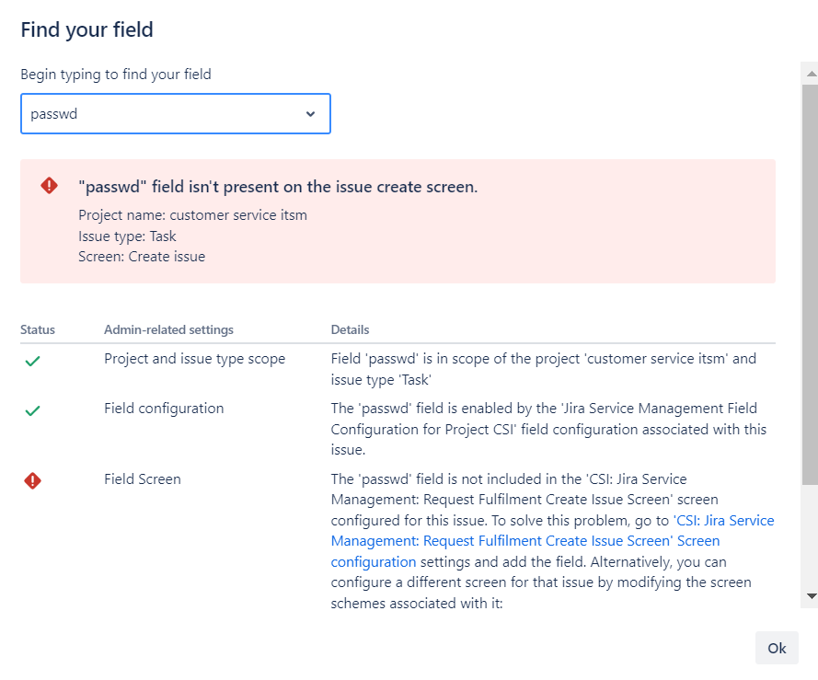Click 'Issue type: Task' text
The image size is (818, 680).
click(x=127, y=236)
